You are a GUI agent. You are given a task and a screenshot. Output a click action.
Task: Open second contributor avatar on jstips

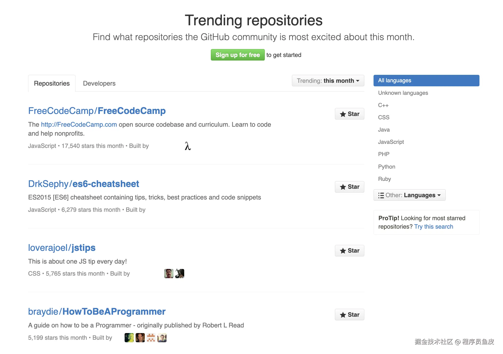[180, 274]
